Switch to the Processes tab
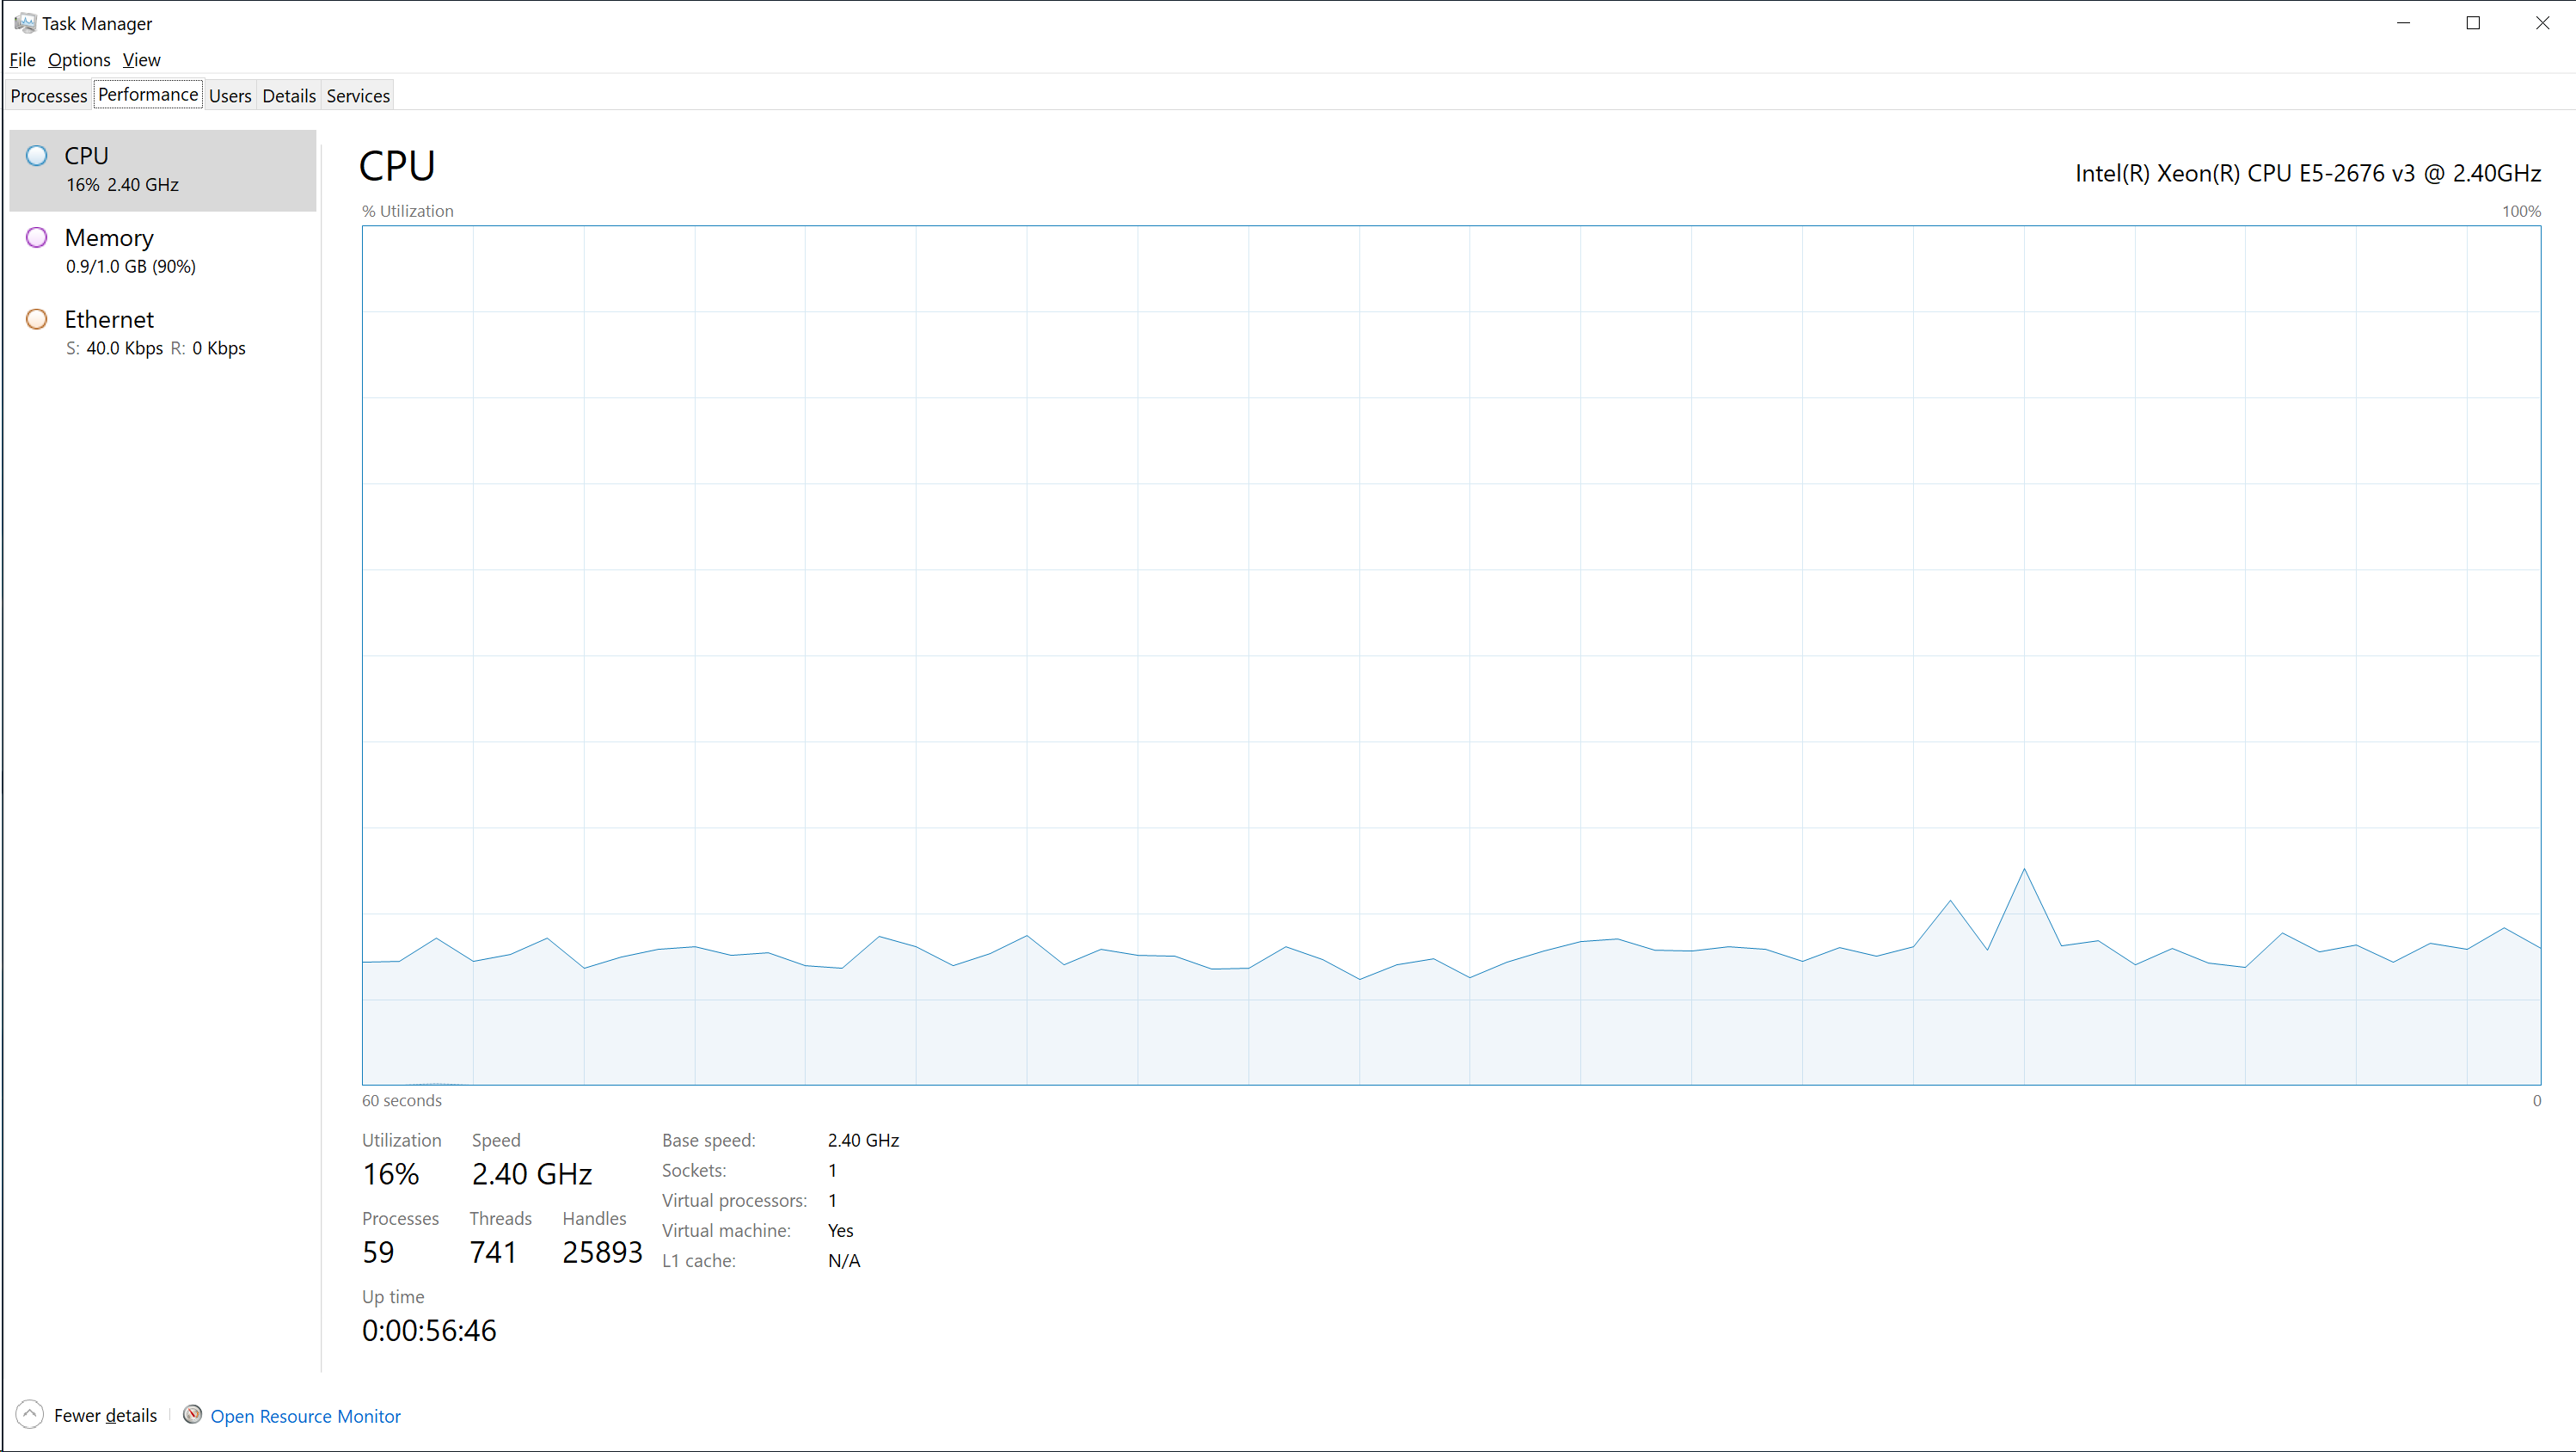Viewport: 2576px width, 1452px height. [x=49, y=96]
